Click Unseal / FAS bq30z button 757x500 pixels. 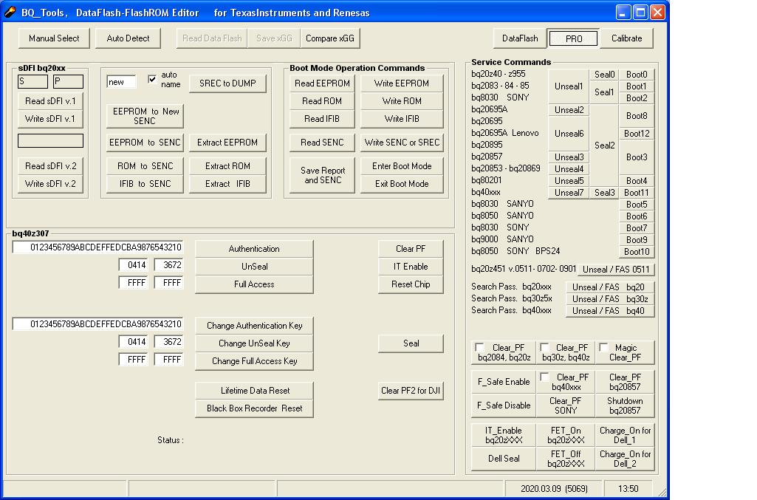(x=610, y=299)
